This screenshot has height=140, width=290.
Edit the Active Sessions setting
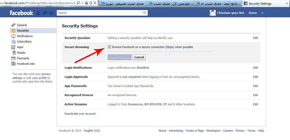point(255,104)
